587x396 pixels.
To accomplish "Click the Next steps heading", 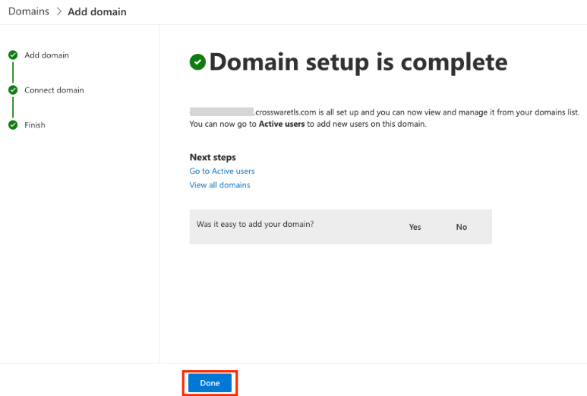I will [213, 157].
